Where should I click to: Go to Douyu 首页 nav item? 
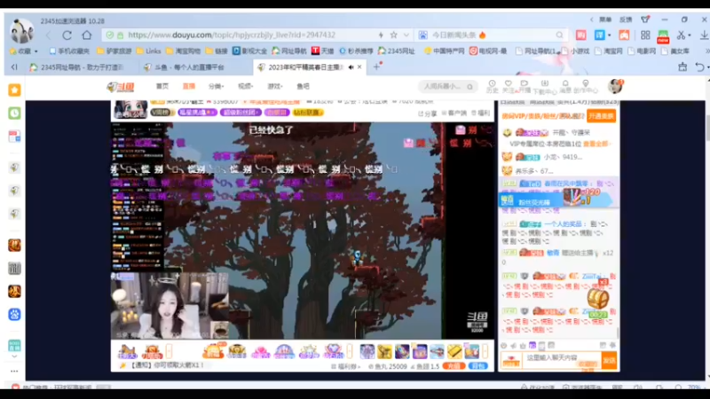pyautogui.click(x=162, y=86)
